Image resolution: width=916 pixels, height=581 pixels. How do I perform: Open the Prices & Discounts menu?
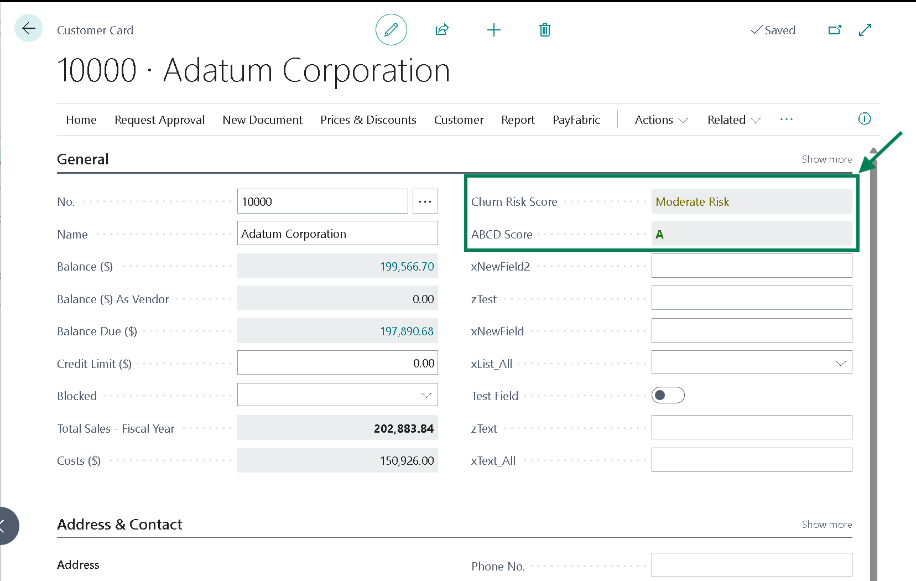click(368, 120)
